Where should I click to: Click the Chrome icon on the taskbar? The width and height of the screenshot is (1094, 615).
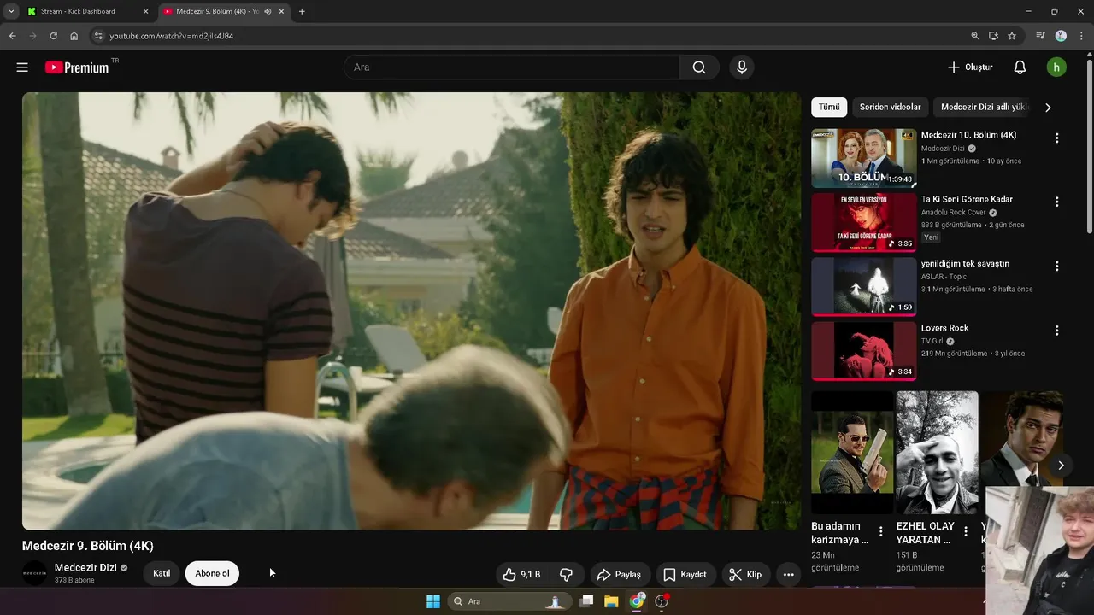pos(636,601)
